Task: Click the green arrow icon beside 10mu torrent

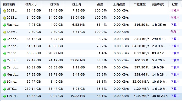Action: tap(4, 82)
